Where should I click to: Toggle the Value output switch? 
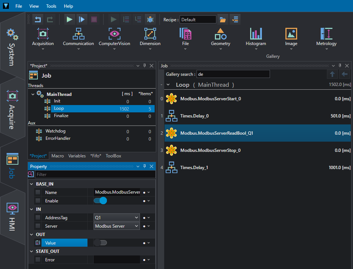(x=100, y=243)
